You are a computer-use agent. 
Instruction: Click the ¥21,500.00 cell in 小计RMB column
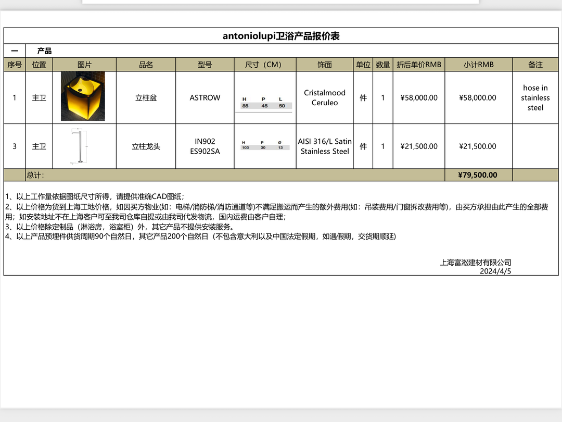coord(478,146)
